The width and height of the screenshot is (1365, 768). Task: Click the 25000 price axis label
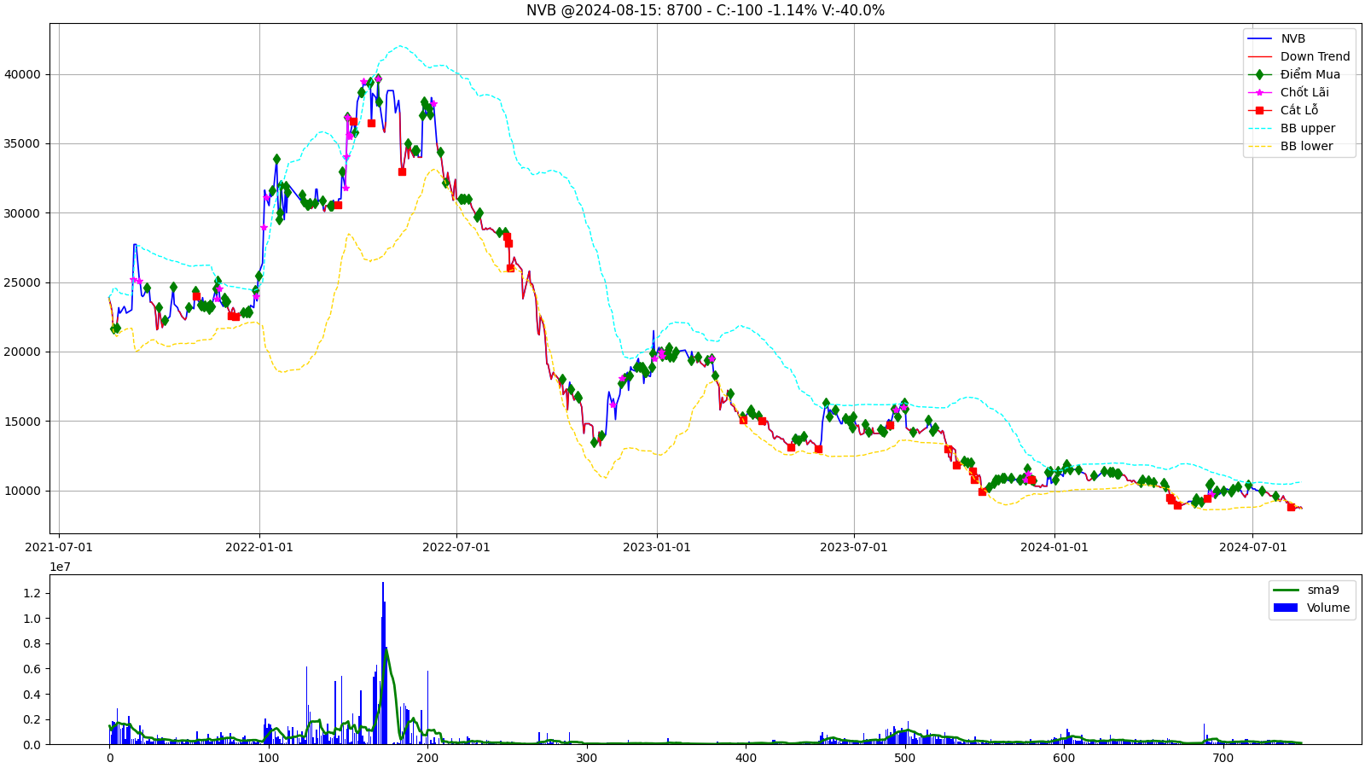coord(22,282)
